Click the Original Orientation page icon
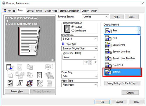This screenshot has height=106, width=146. click(67, 29)
